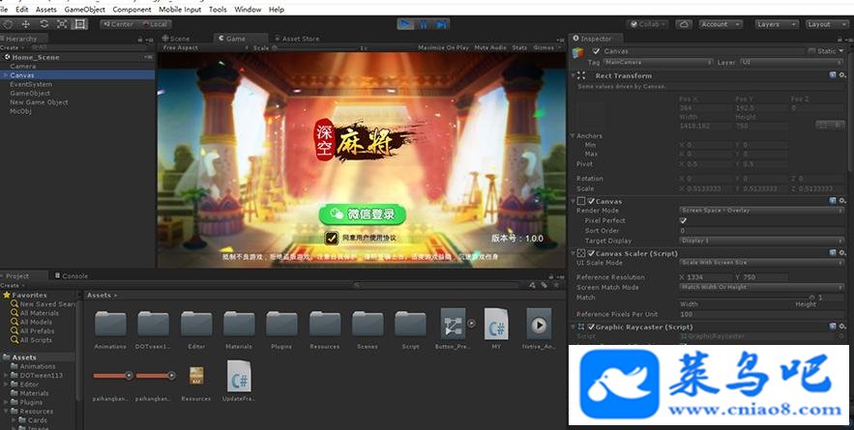Open the Tag dropdown MainCamera
The image size is (854, 430).
658,63
